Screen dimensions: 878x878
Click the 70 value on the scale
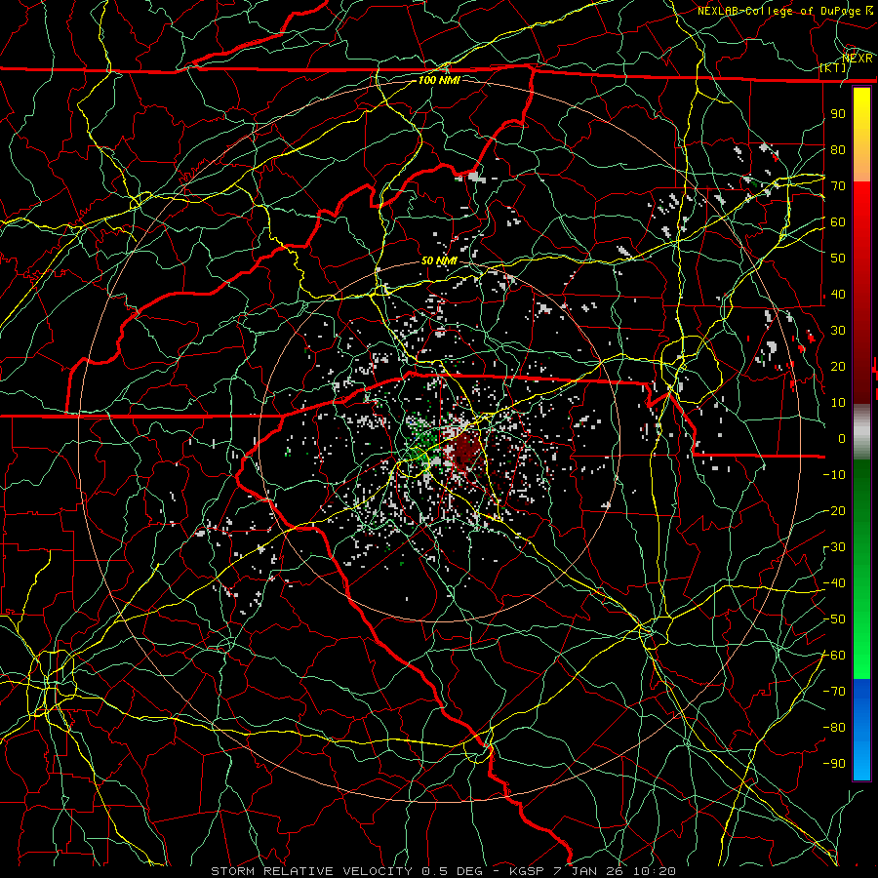(838, 186)
